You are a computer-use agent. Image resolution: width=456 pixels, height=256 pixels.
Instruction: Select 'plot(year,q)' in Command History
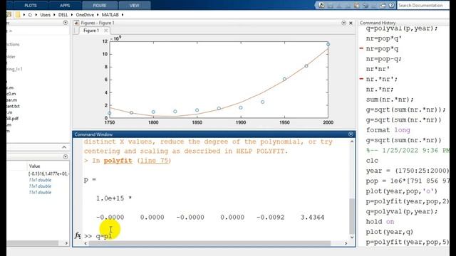(x=390, y=232)
